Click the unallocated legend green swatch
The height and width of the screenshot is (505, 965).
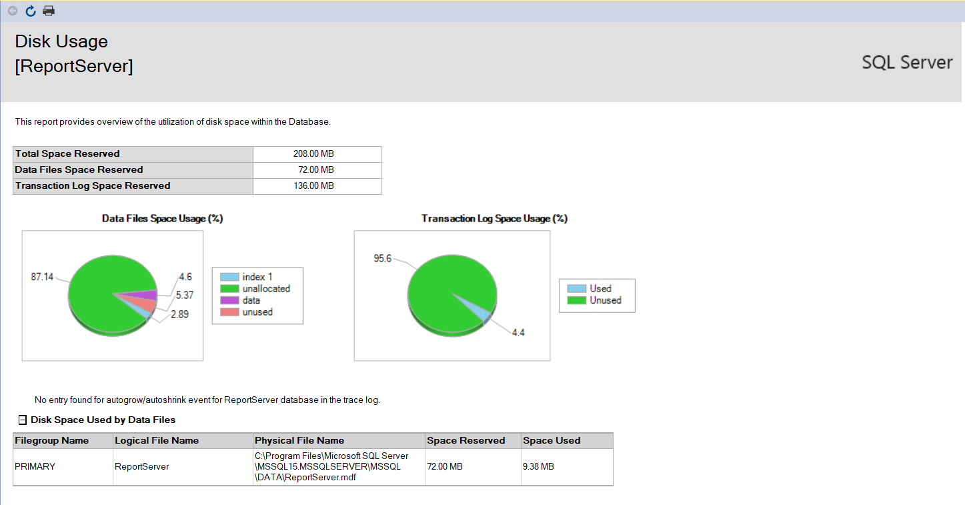(229, 289)
